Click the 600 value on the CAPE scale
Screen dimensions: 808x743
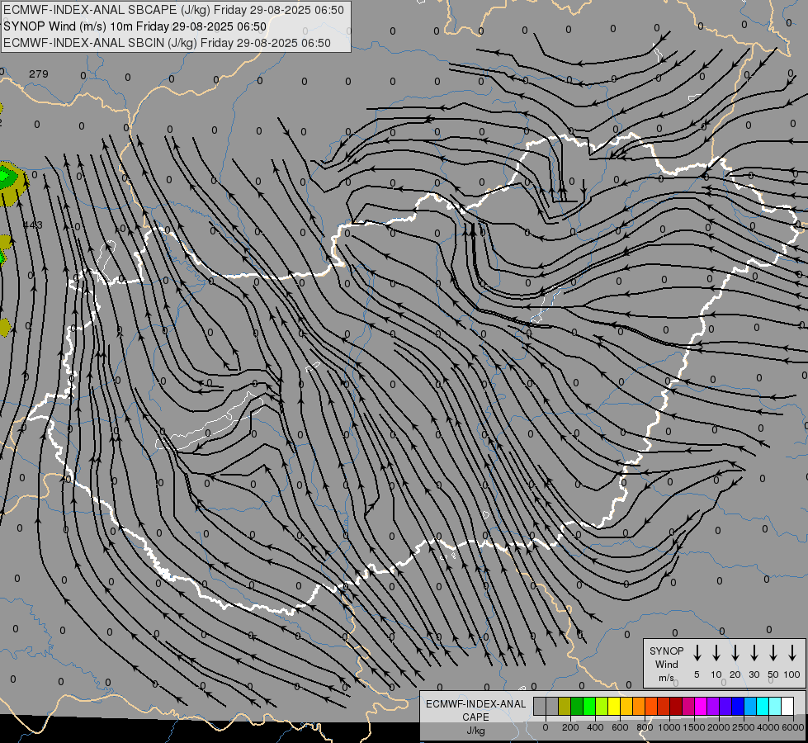pyautogui.click(x=620, y=727)
